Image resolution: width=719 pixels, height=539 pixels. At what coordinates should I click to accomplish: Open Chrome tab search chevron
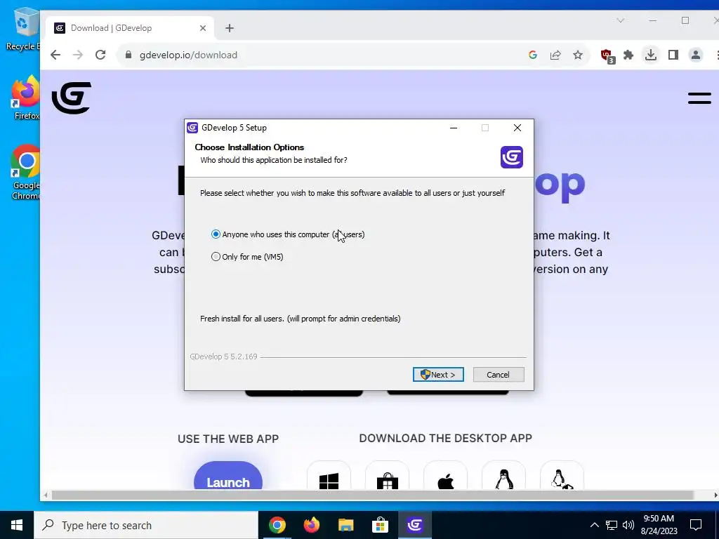click(621, 20)
